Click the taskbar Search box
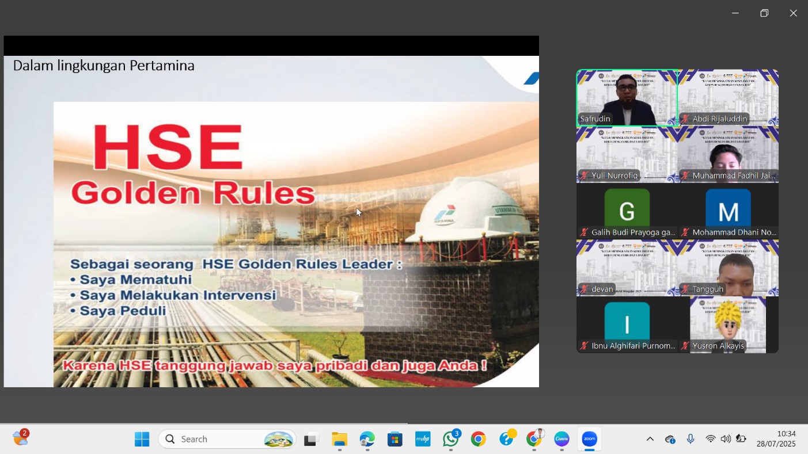The height and width of the screenshot is (454, 808). (x=227, y=439)
